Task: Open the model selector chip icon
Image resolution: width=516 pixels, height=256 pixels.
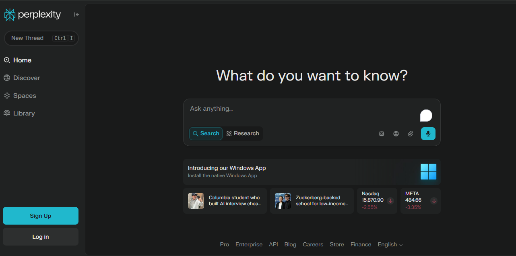Action: (382, 134)
